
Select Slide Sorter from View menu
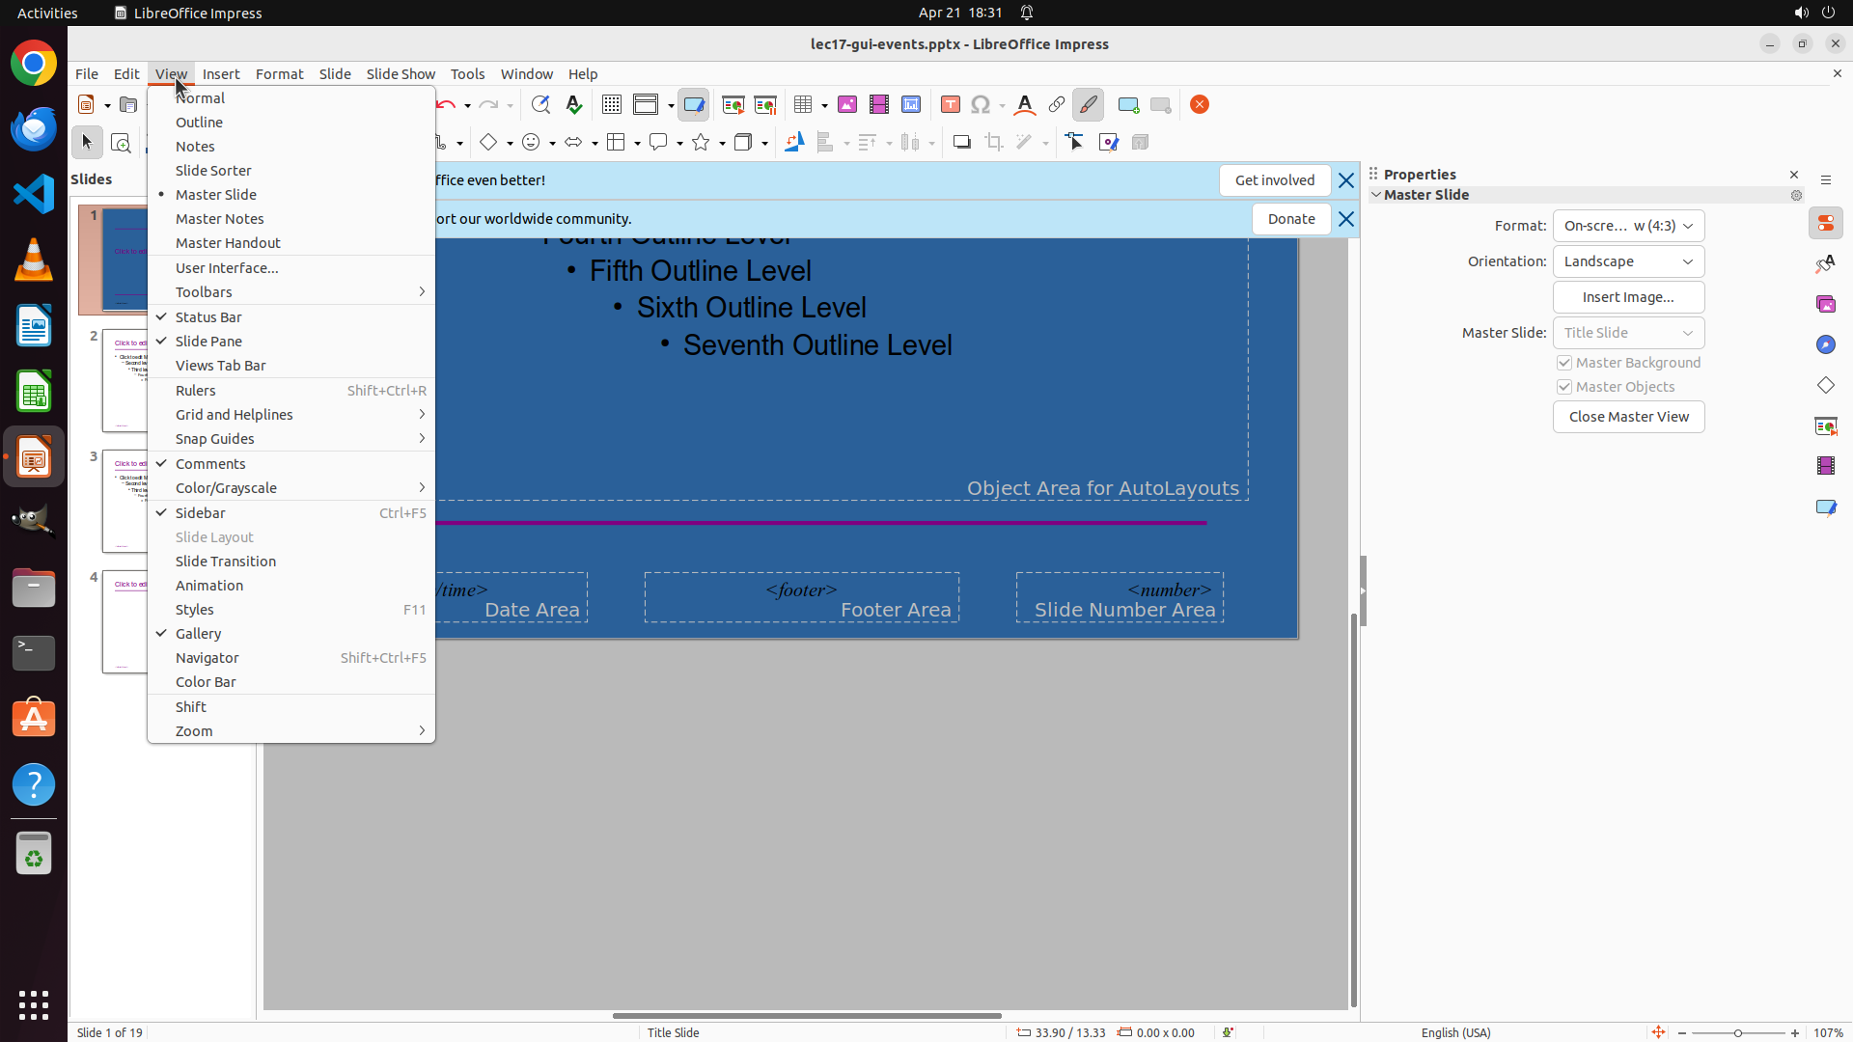point(213,171)
